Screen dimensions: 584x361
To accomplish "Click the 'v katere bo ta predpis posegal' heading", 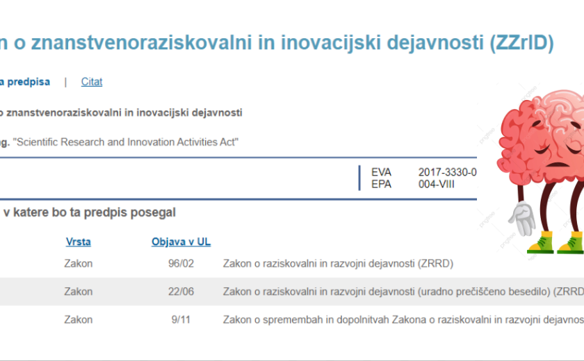I will (90, 212).
